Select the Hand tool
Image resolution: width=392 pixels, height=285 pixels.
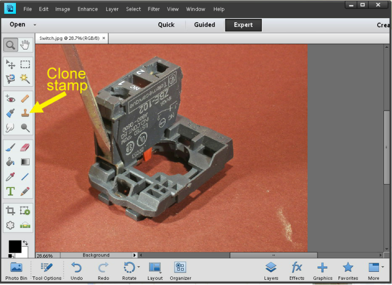click(25, 45)
